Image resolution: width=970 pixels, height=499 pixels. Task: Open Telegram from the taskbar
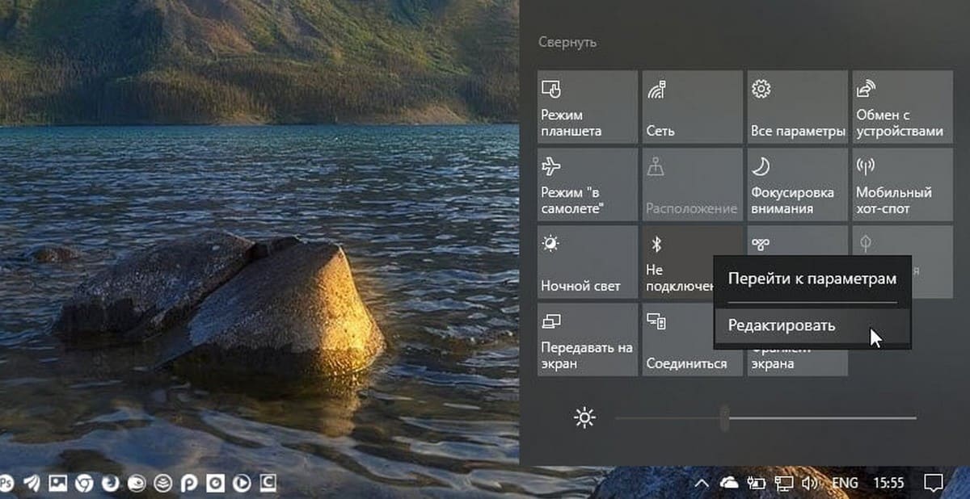(32, 483)
